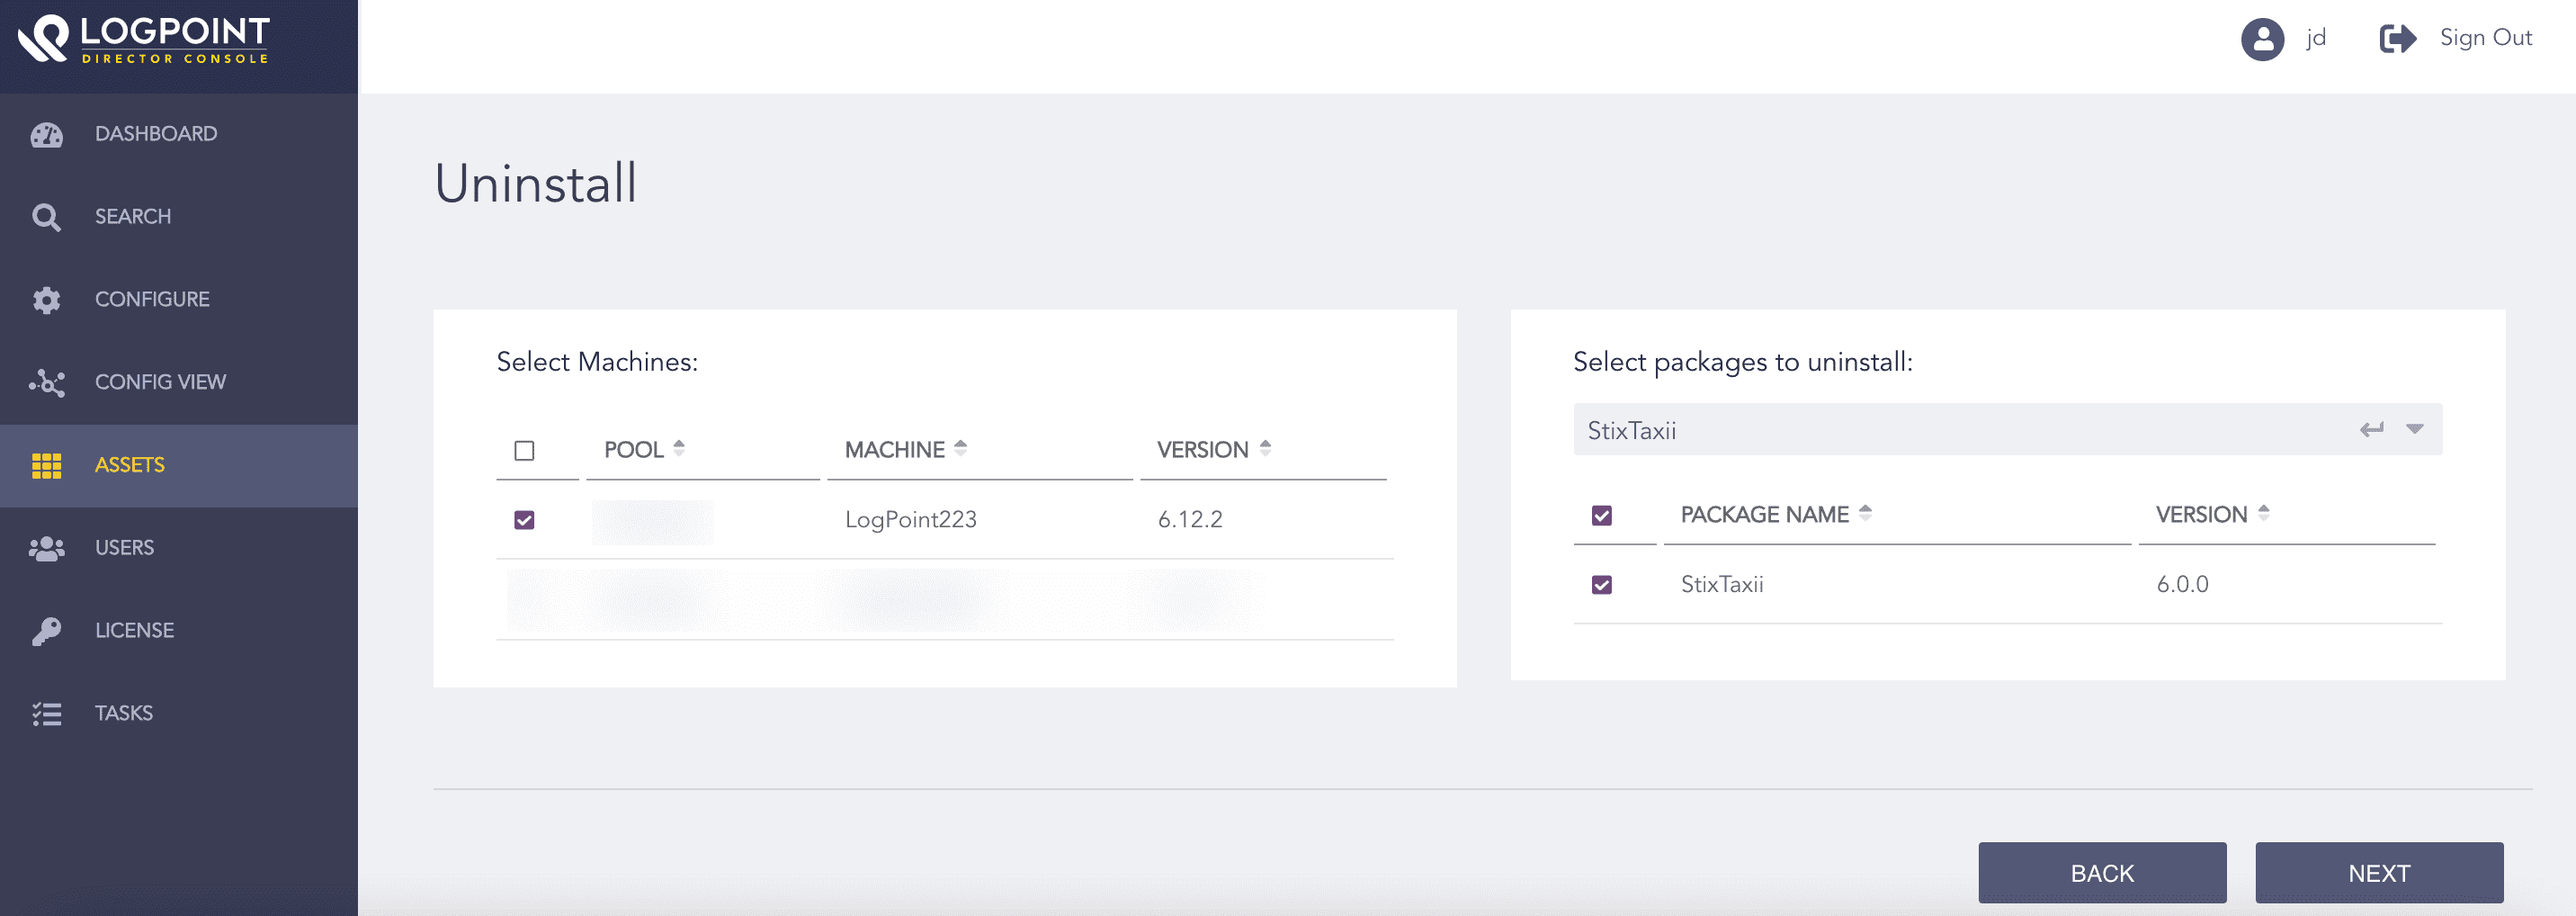Viewport: 2576px width, 916px height.
Task: Click the License key icon
Action: [46, 631]
